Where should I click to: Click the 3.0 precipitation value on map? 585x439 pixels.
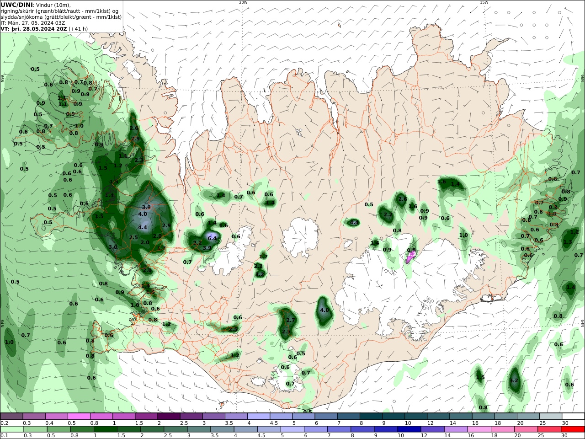pos(113,247)
